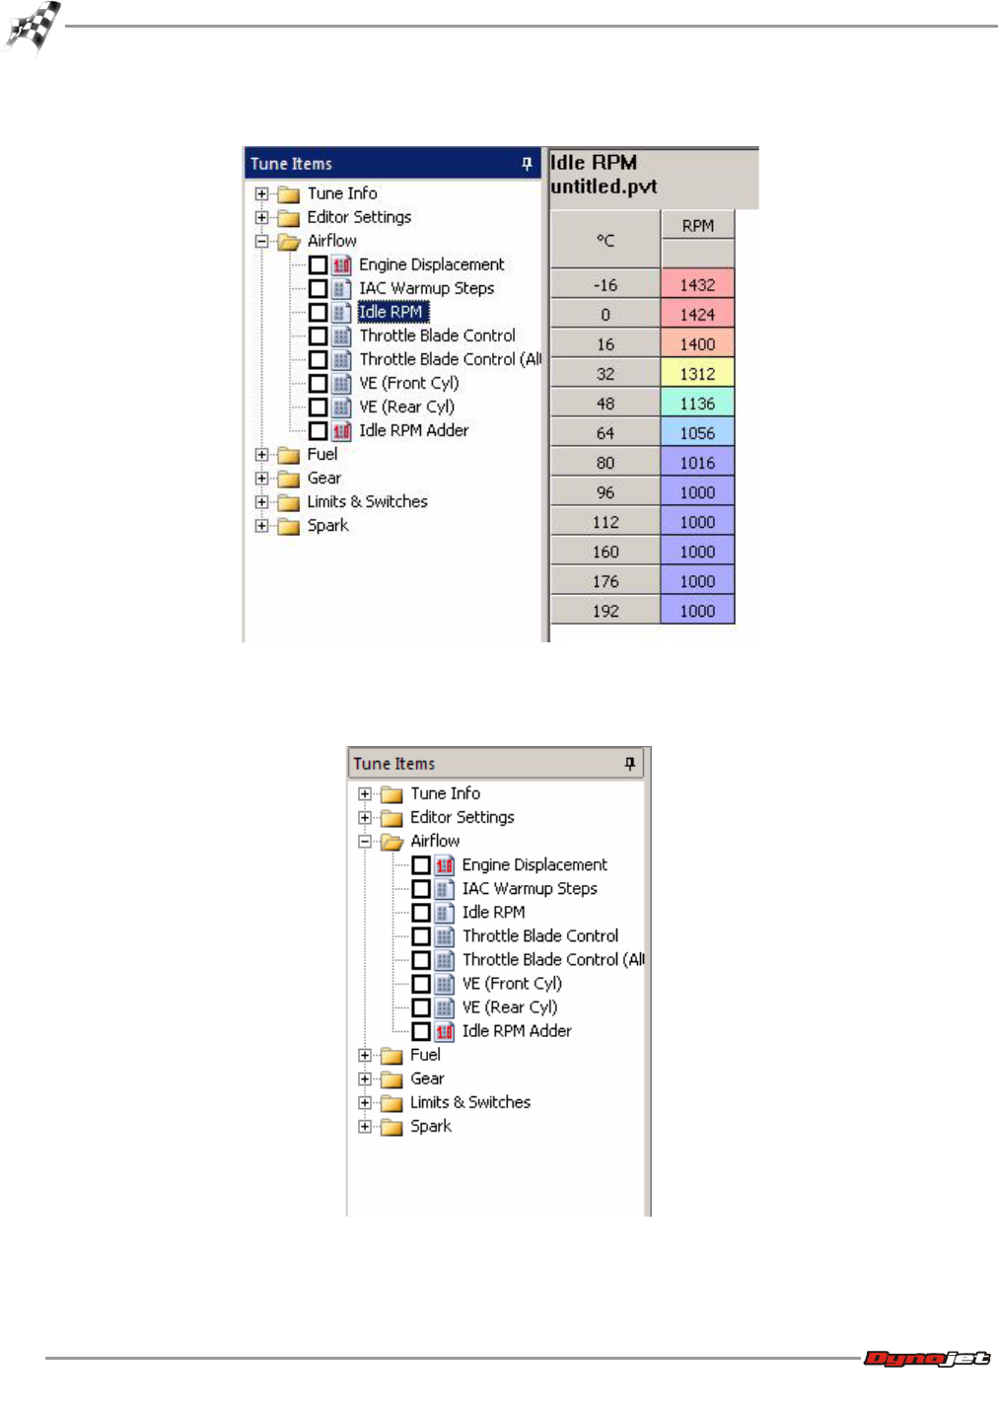Check Engine Displacement box in upper tree
The image size is (998, 1413).
coord(318,264)
